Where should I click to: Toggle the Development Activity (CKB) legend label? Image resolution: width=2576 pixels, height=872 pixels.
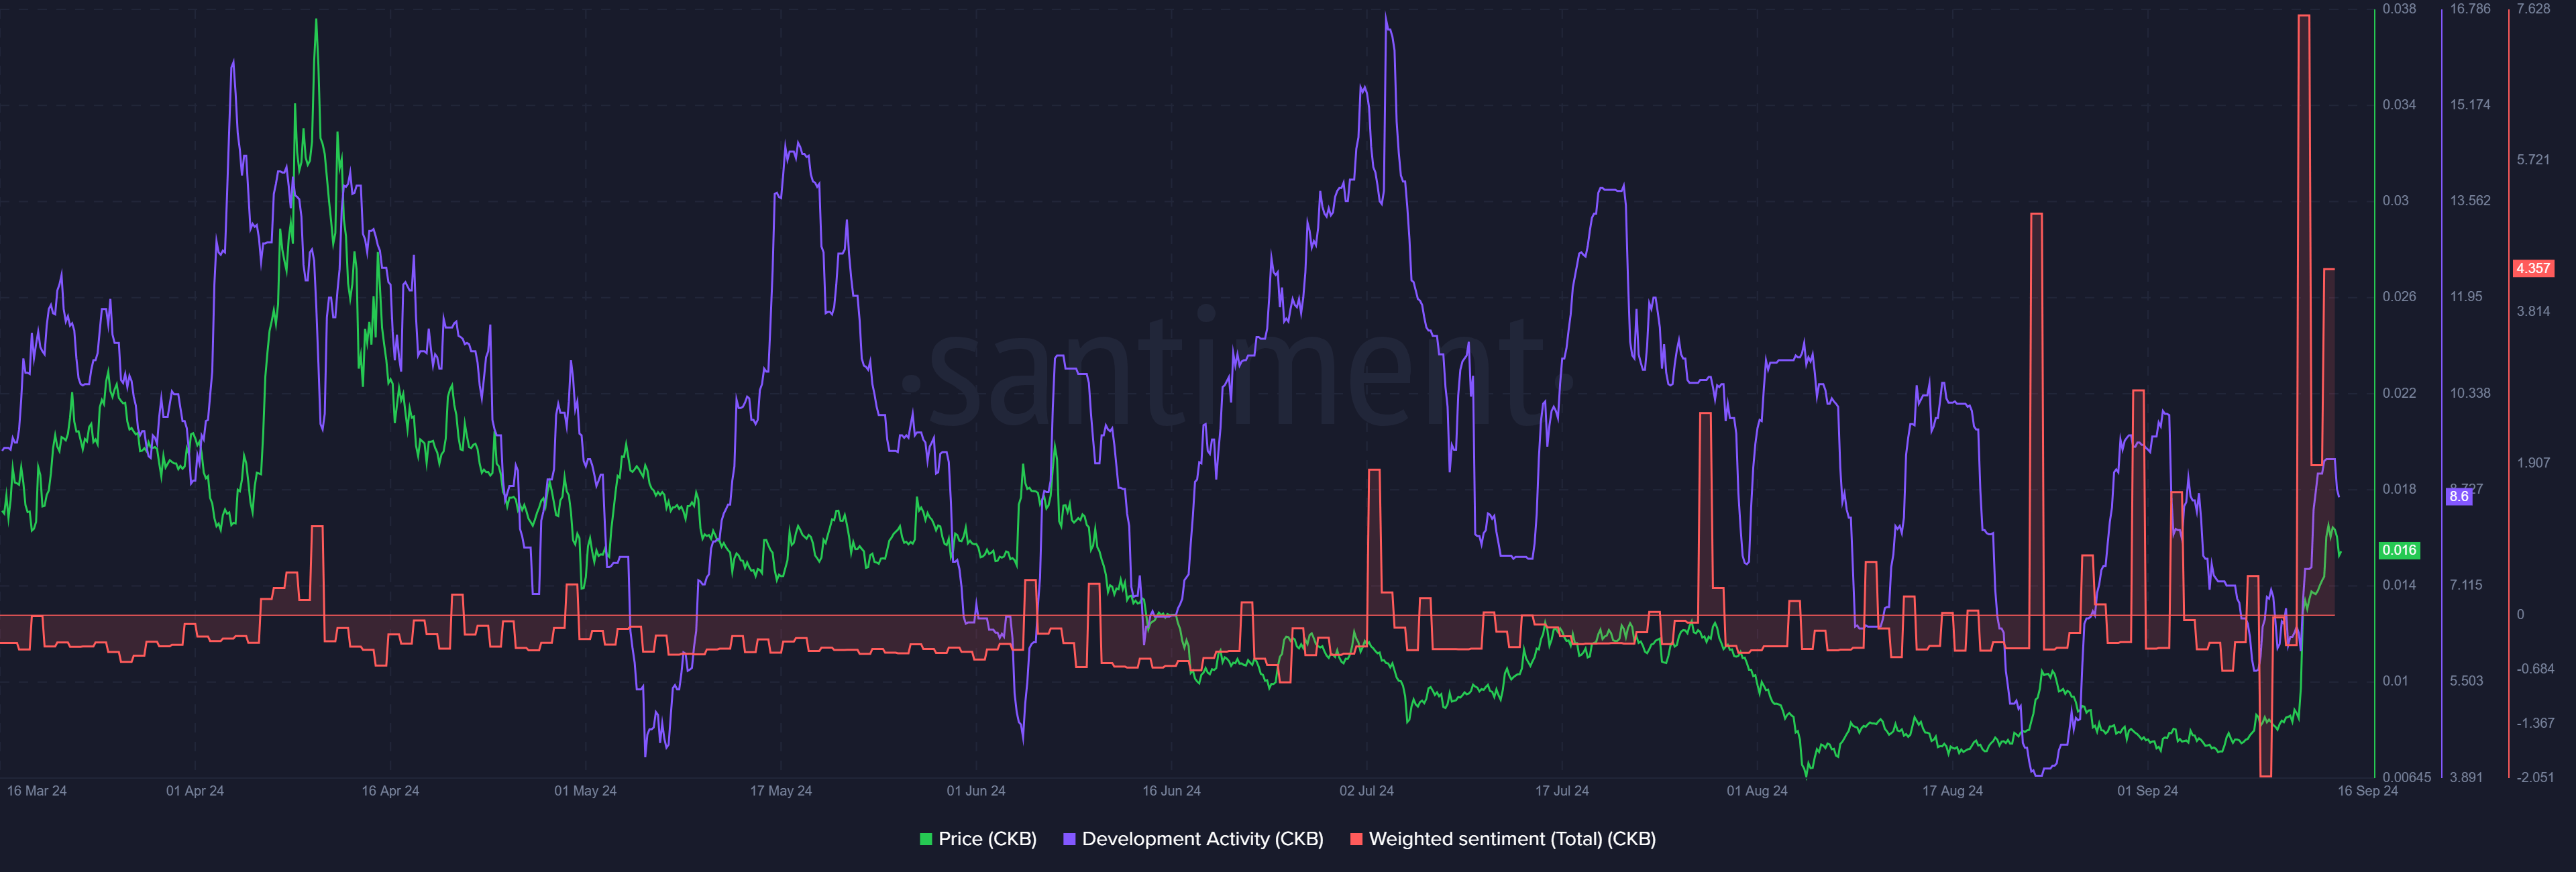tap(1202, 839)
